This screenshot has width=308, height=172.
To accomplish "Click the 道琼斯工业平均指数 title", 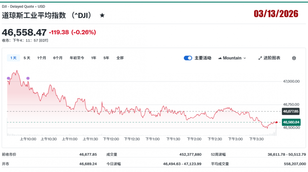I will point(34,15).
